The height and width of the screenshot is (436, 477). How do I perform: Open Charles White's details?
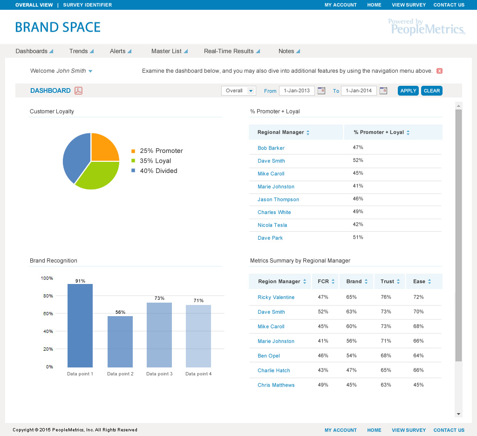tap(274, 212)
